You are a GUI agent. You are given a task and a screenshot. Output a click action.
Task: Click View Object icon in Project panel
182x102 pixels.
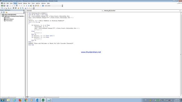tap(4, 12)
